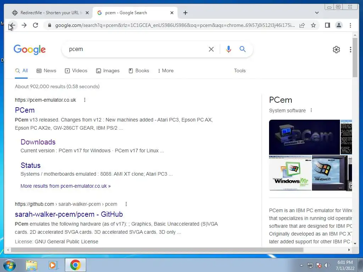Image resolution: width=363 pixels, height=272 pixels.
Task: Switch to News results
Action: coord(46,70)
